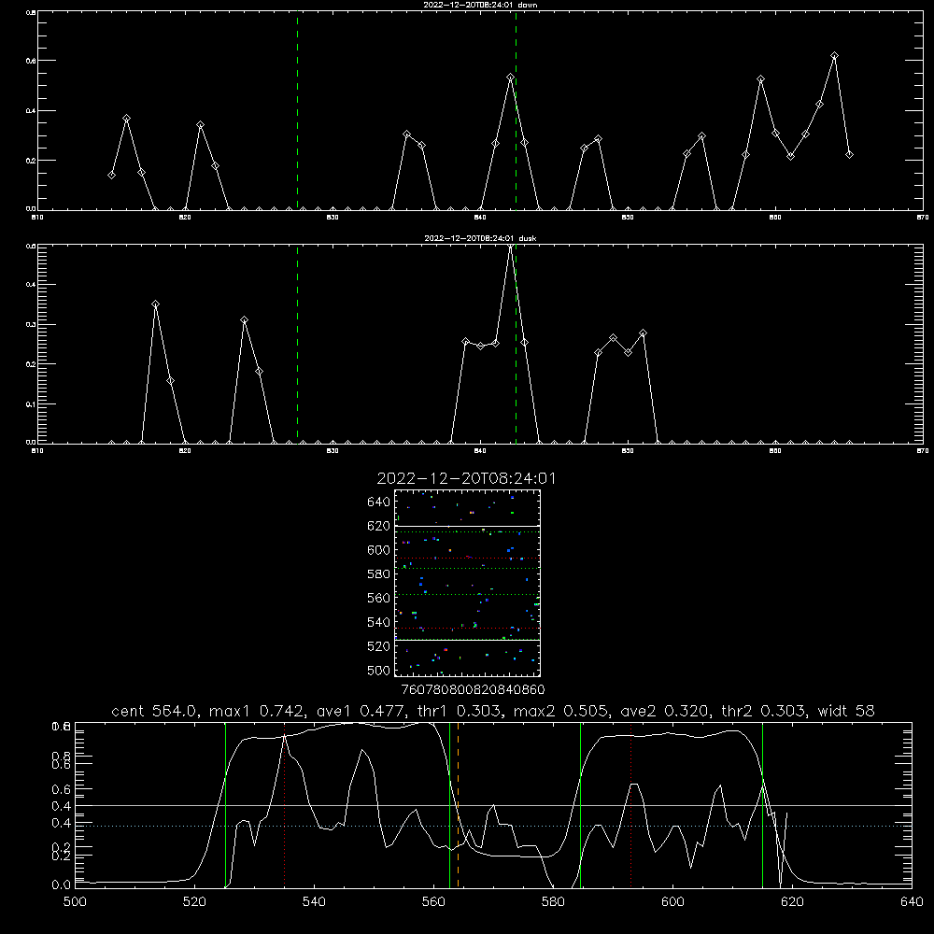
Task: Click the tallest peak diamond in the dusk plot
Action: 510,246
